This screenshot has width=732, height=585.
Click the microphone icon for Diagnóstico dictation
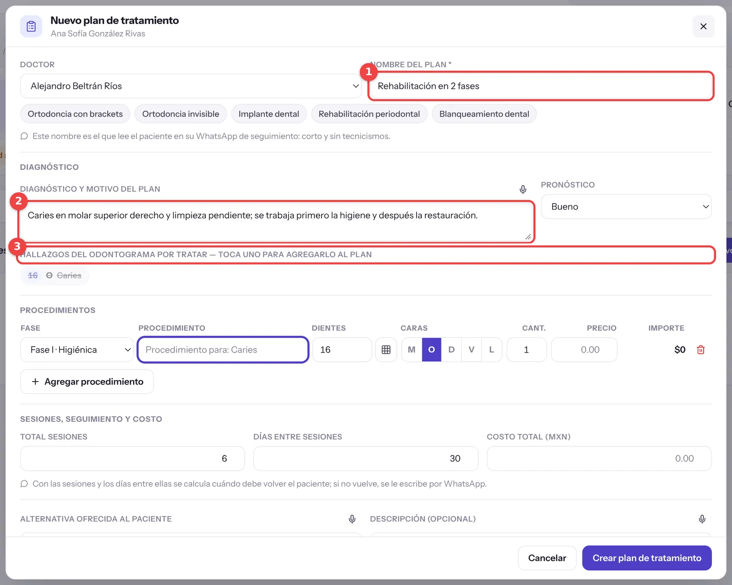523,189
